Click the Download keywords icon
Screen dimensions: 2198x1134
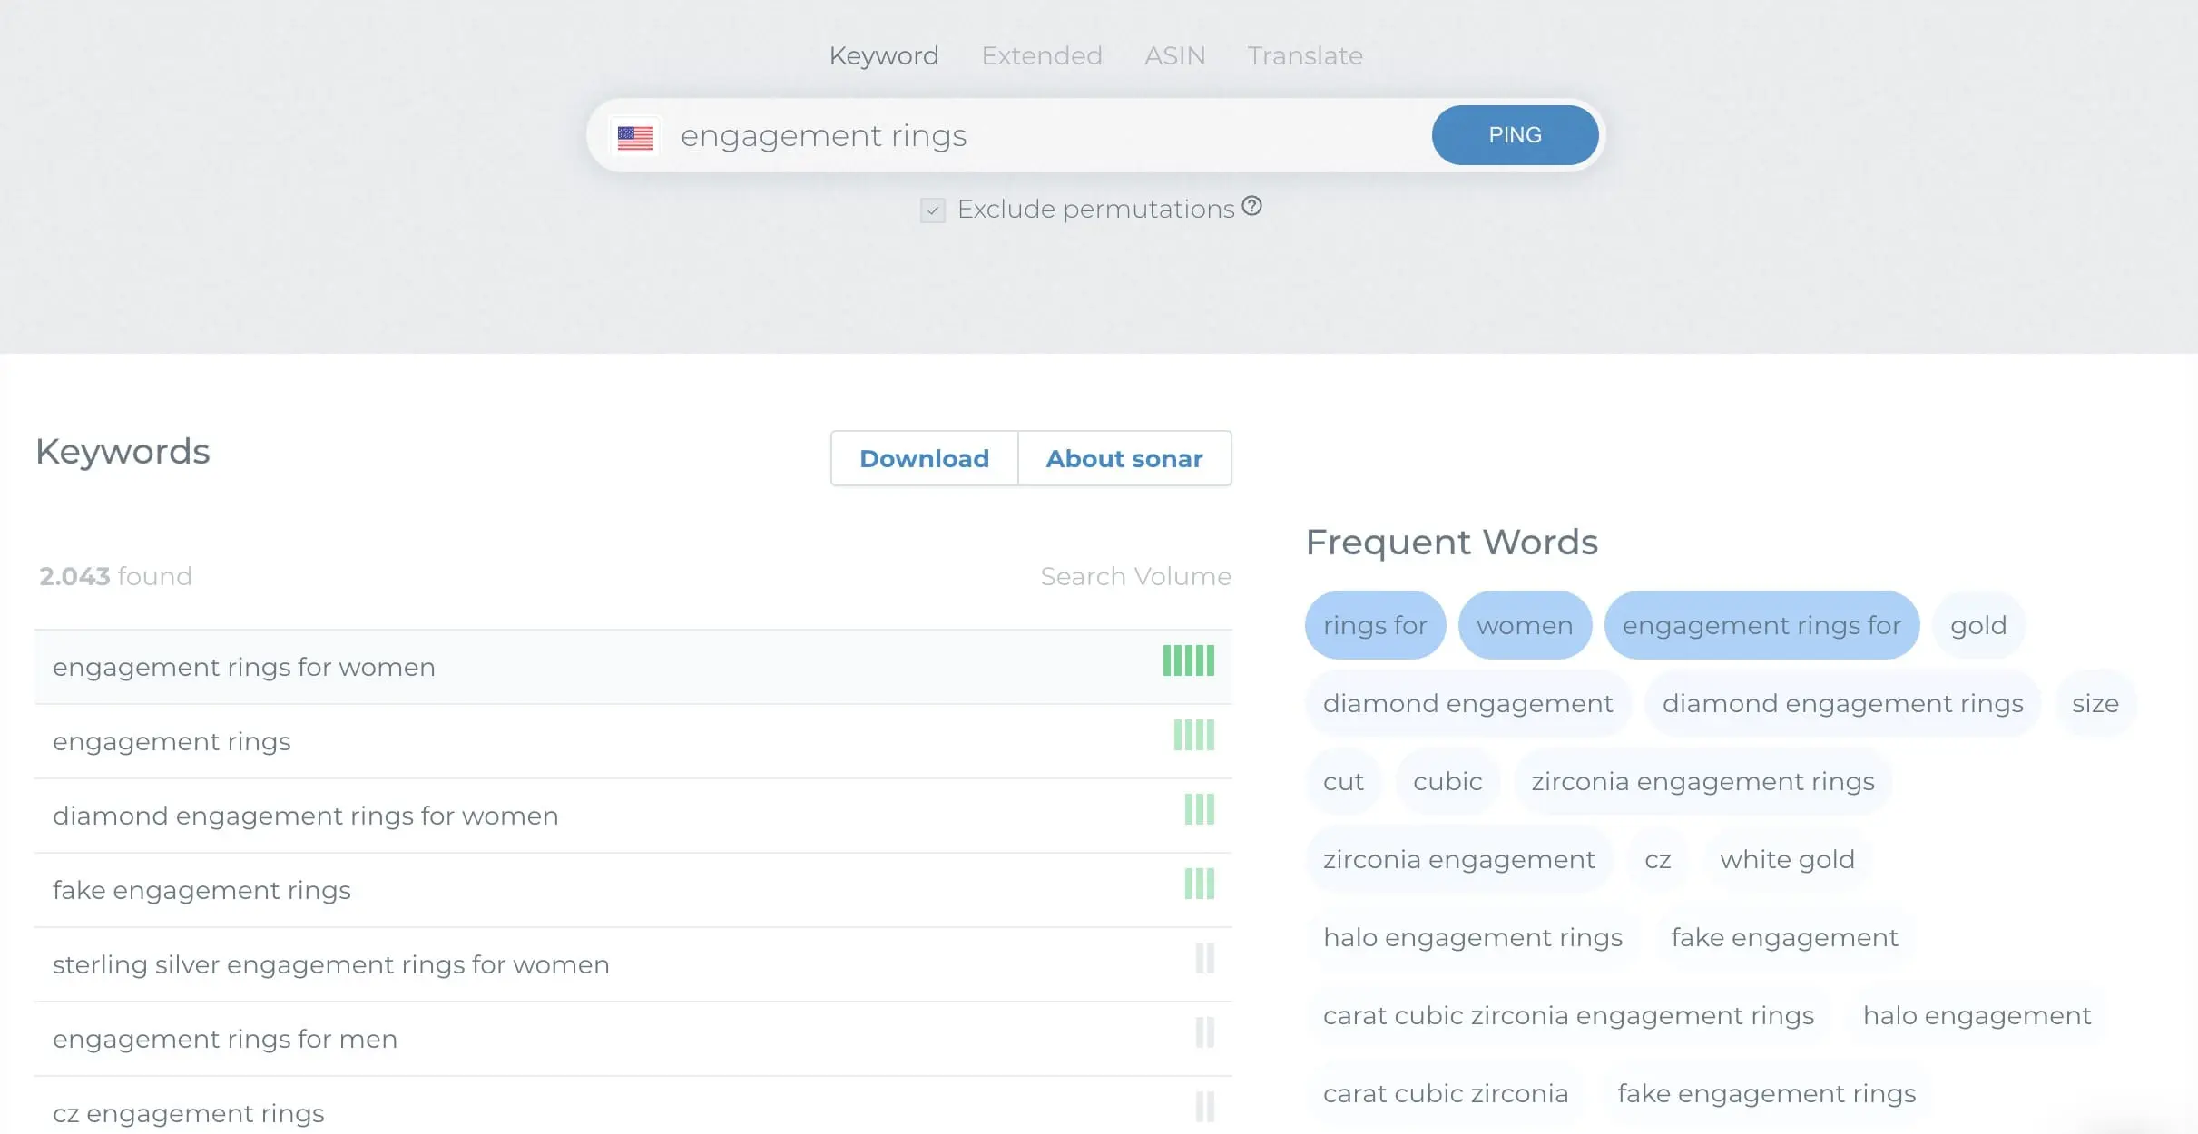tap(924, 457)
